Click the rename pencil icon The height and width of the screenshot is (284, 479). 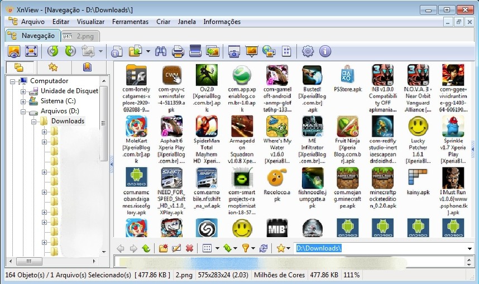point(176,248)
